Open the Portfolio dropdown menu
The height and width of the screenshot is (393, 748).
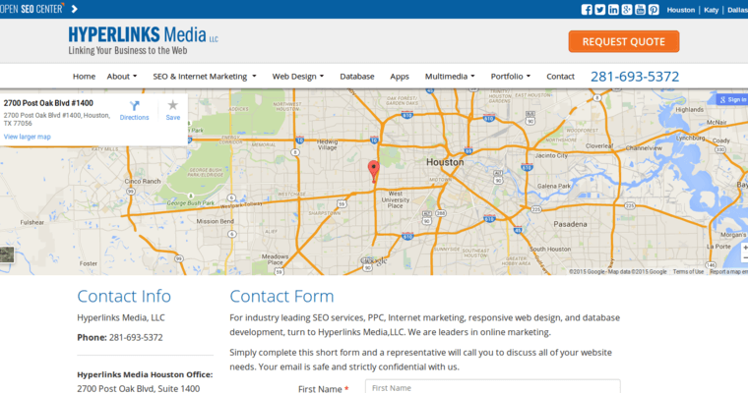pos(511,76)
